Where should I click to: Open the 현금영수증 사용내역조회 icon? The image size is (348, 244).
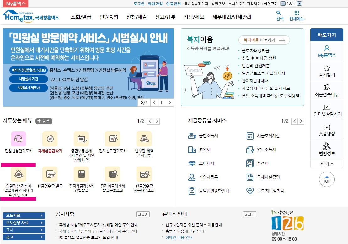point(144,174)
